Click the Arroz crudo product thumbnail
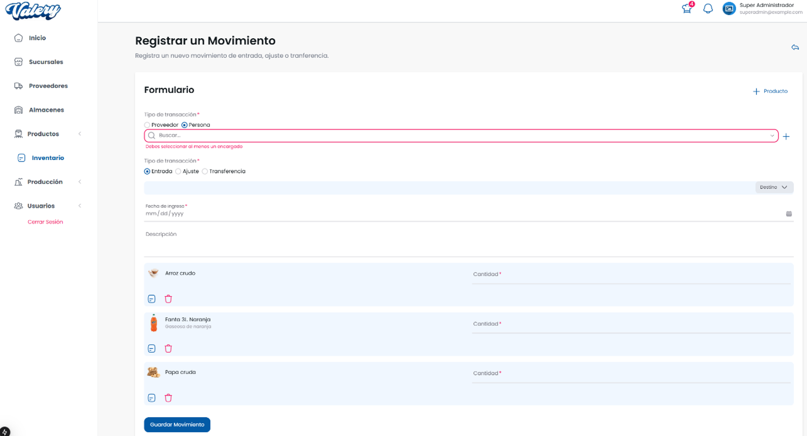 click(x=153, y=273)
